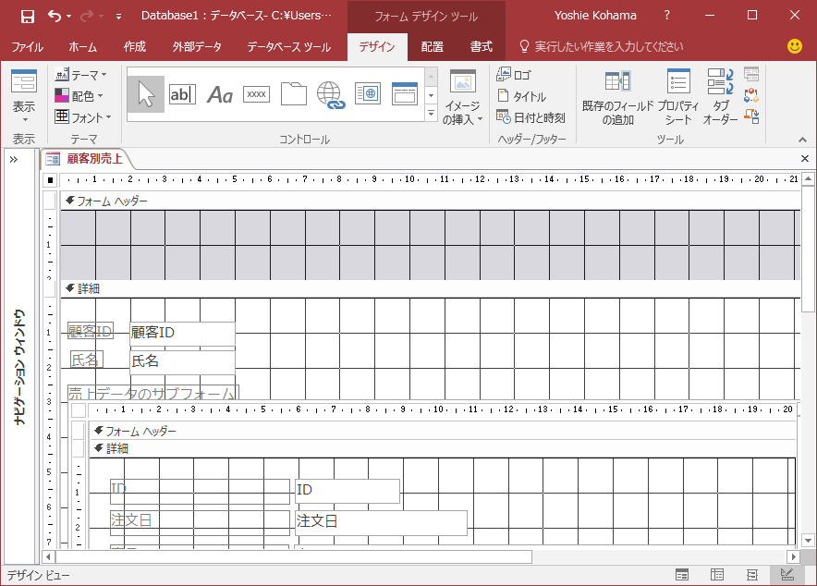Click the 日付と時刻 (Date and Time) button
The width and height of the screenshot is (817, 586).
[x=530, y=117]
